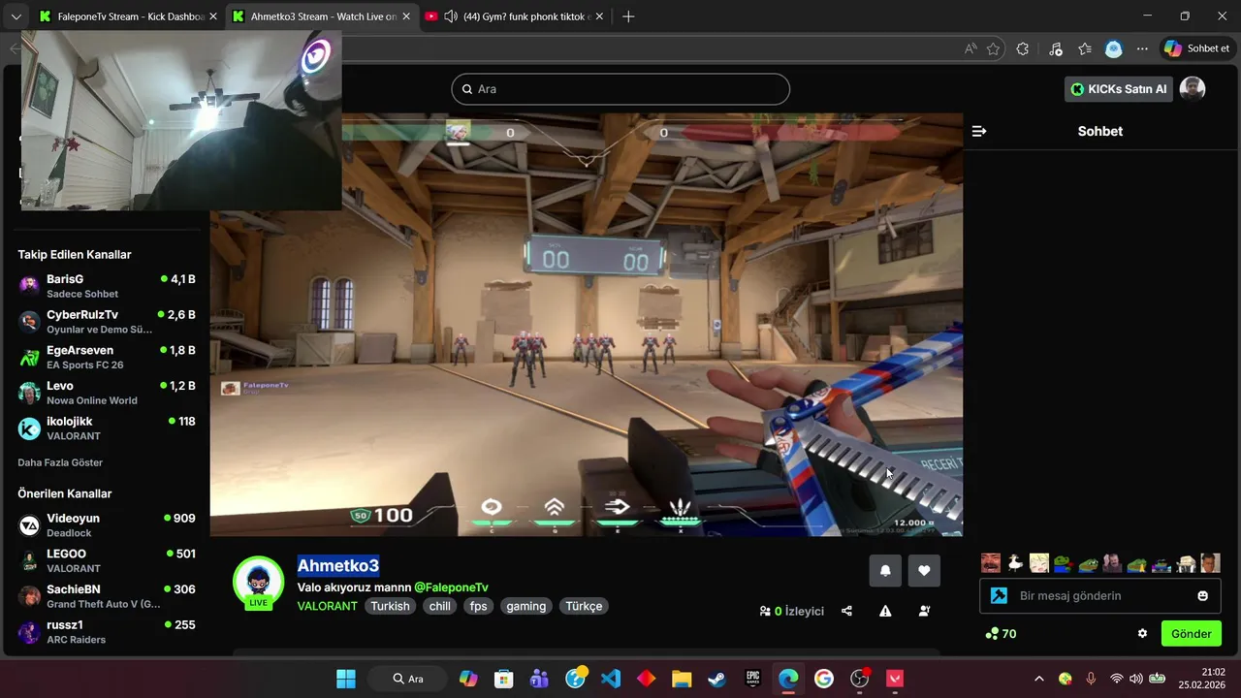Click the blue round yeti-face toolbar icon

1114,48
